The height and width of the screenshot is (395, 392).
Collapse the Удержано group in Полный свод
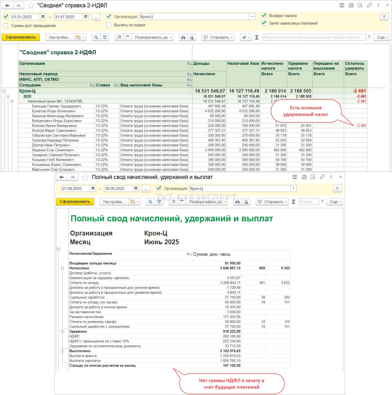pyautogui.click(x=62, y=332)
